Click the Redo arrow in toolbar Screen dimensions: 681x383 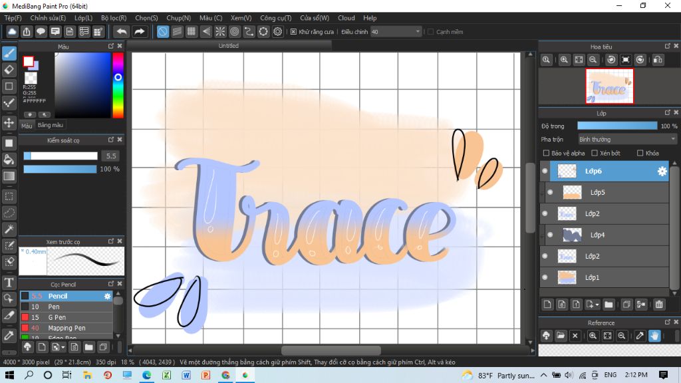139,32
